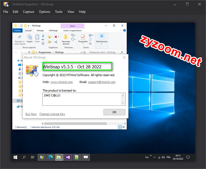Click the up-arrow parent folder button
This screenshot has width=206, height=169.
coord(29,52)
